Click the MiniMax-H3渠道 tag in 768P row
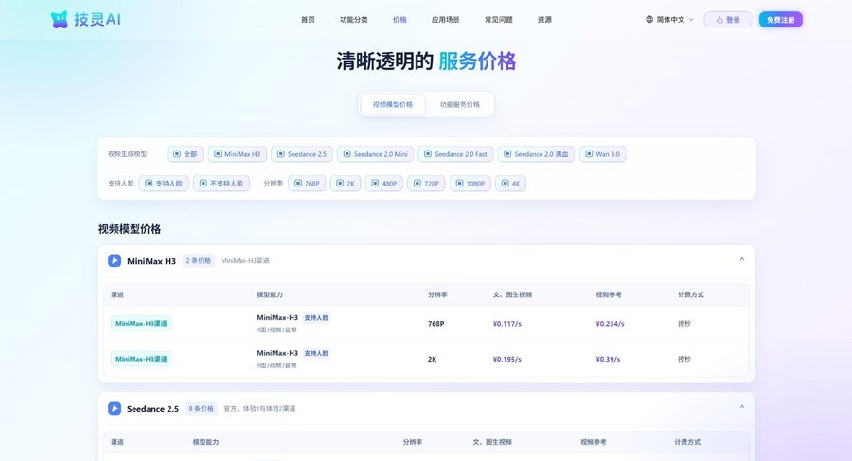 (141, 323)
